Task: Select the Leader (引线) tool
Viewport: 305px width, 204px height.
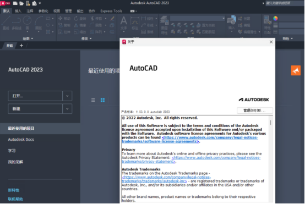Action: [x=147, y=25]
